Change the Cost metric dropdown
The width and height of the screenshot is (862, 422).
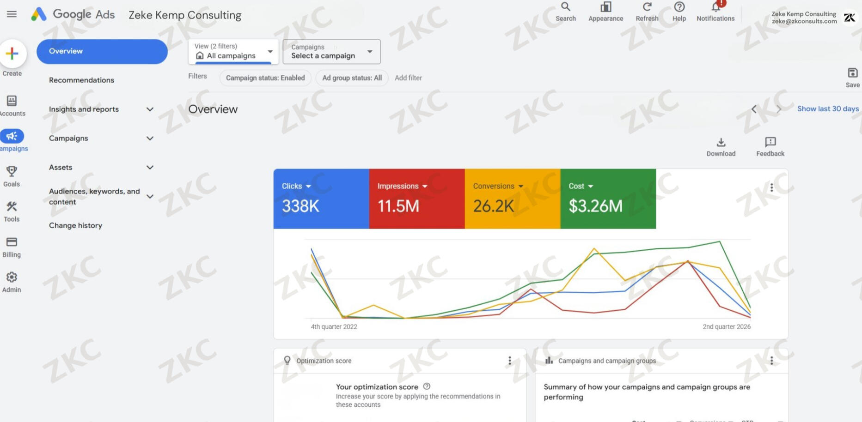(x=581, y=186)
